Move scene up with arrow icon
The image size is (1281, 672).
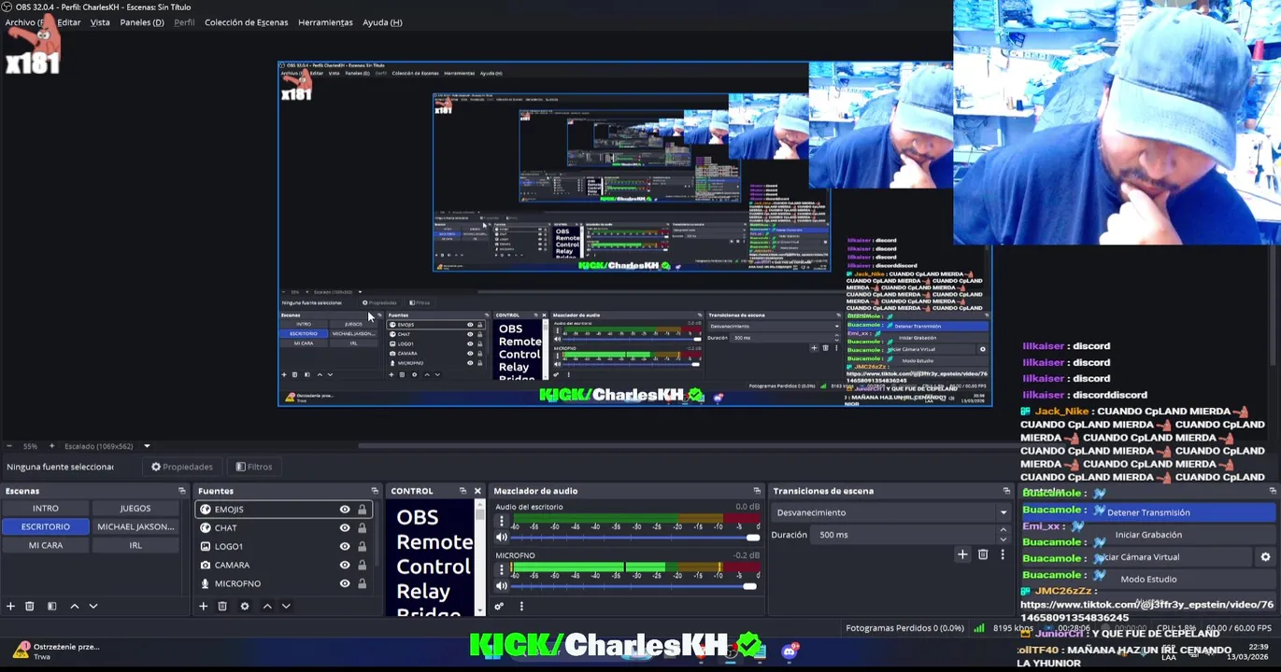[75, 607]
